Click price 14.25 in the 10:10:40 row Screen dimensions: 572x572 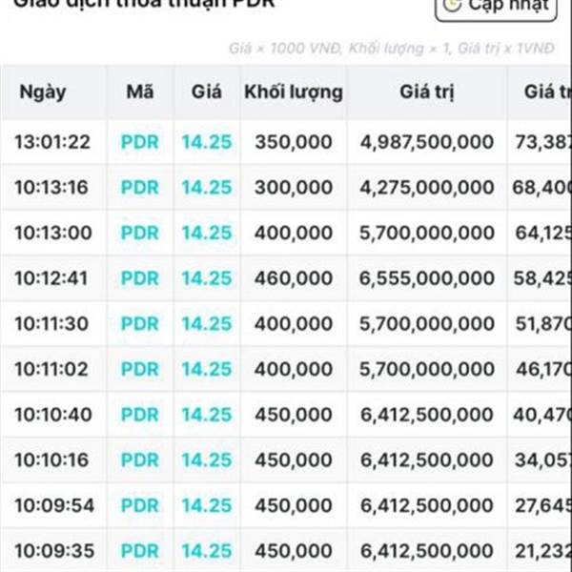point(207,415)
